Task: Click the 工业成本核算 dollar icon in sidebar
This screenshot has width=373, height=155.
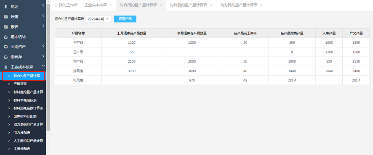Action: [x=6, y=67]
